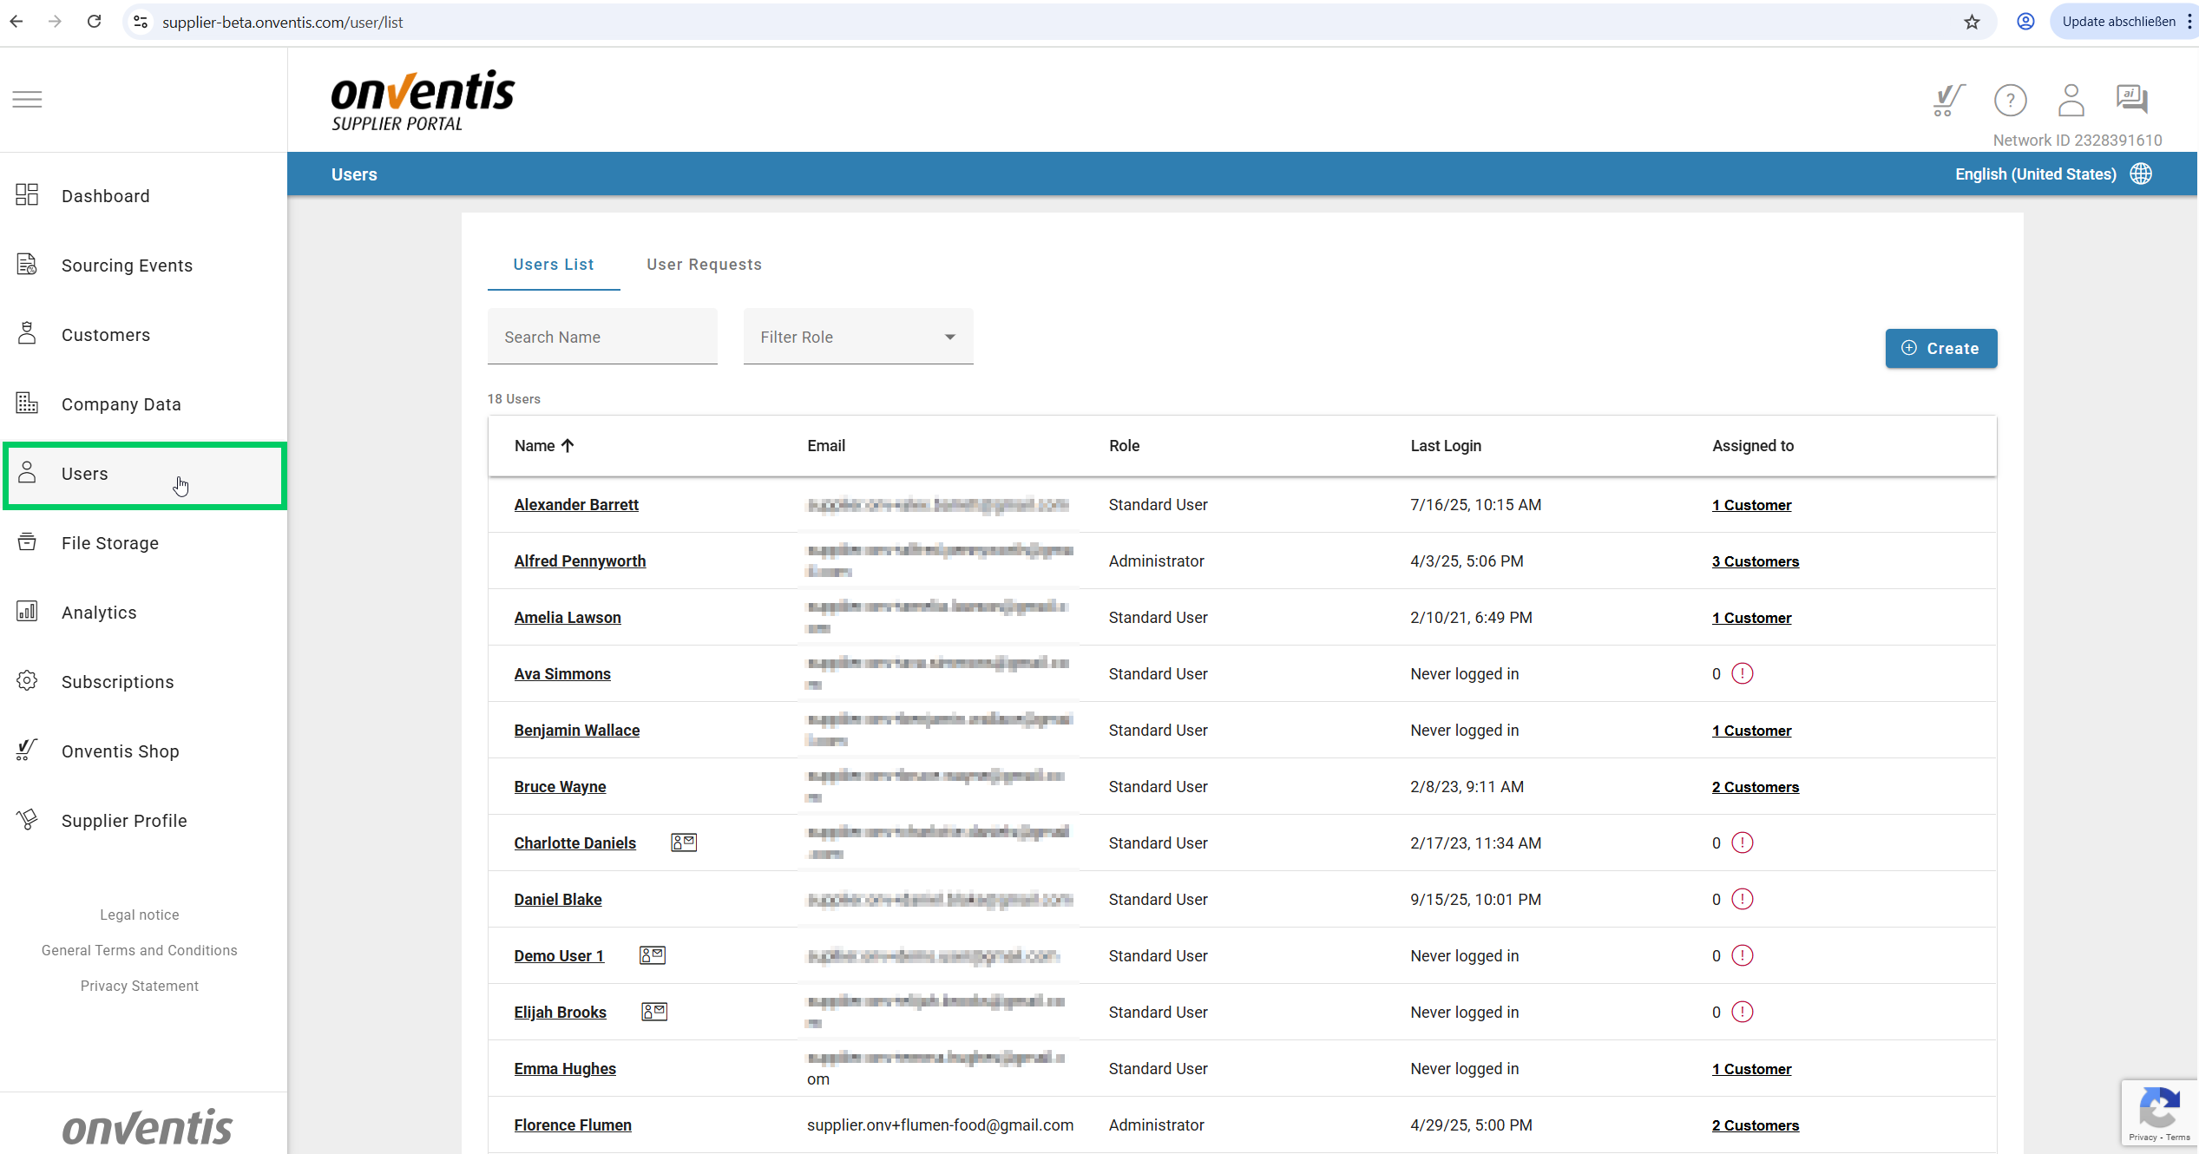Bookmark this page with the star icon
Viewport: 2199px width, 1154px height.
click(1972, 22)
